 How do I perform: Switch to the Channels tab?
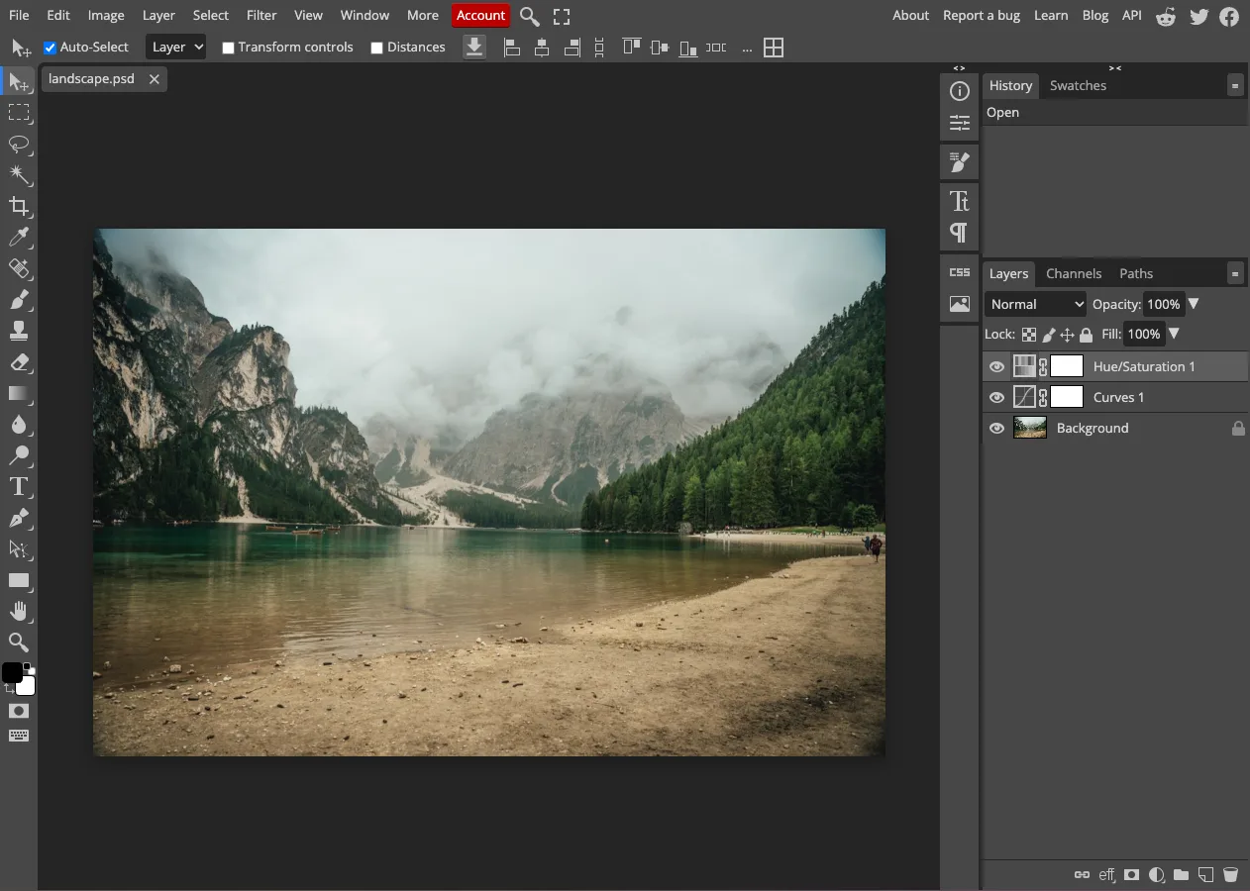click(x=1074, y=273)
